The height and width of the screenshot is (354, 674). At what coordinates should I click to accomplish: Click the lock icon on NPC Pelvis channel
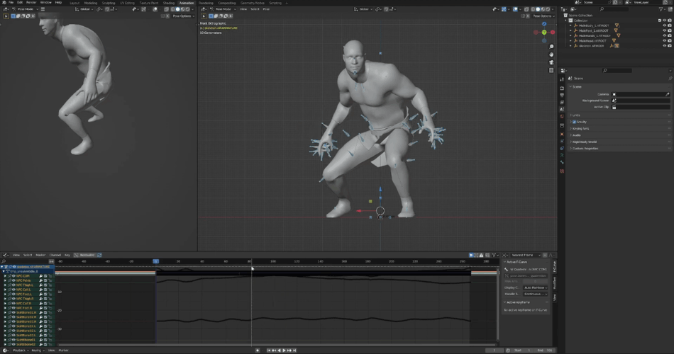50,280
